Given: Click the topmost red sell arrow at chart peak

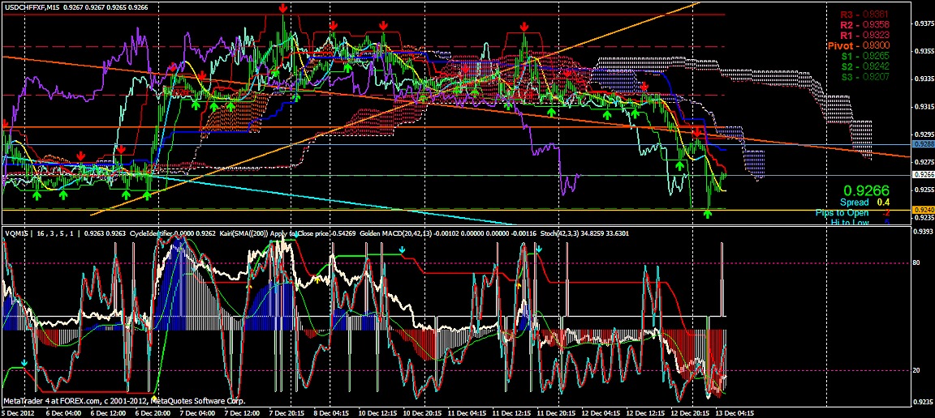Looking at the screenshot, I should click(282, 8).
